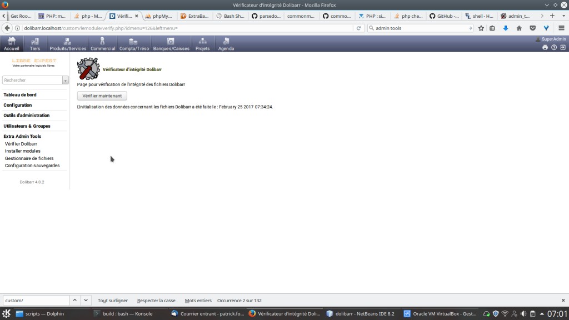Open Outils d'administration link
Viewport: 569px width, 320px height.
point(27,116)
